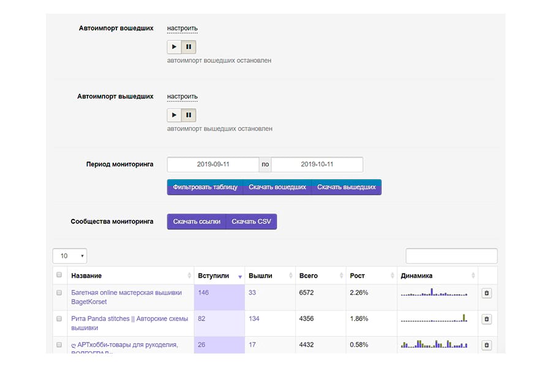Viewport: 551px width, 367px height.
Task: Export data with Скачать CSV
Action: pos(251,221)
